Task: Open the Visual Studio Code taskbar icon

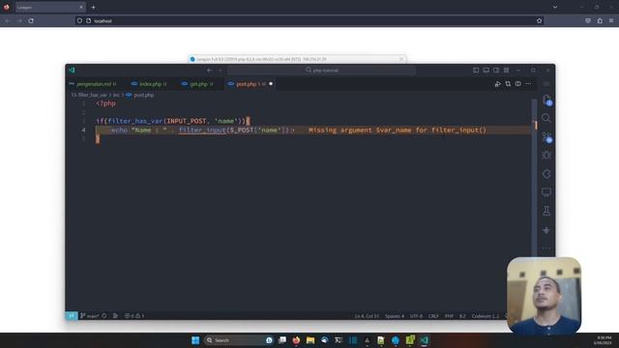Action: [424, 340]
